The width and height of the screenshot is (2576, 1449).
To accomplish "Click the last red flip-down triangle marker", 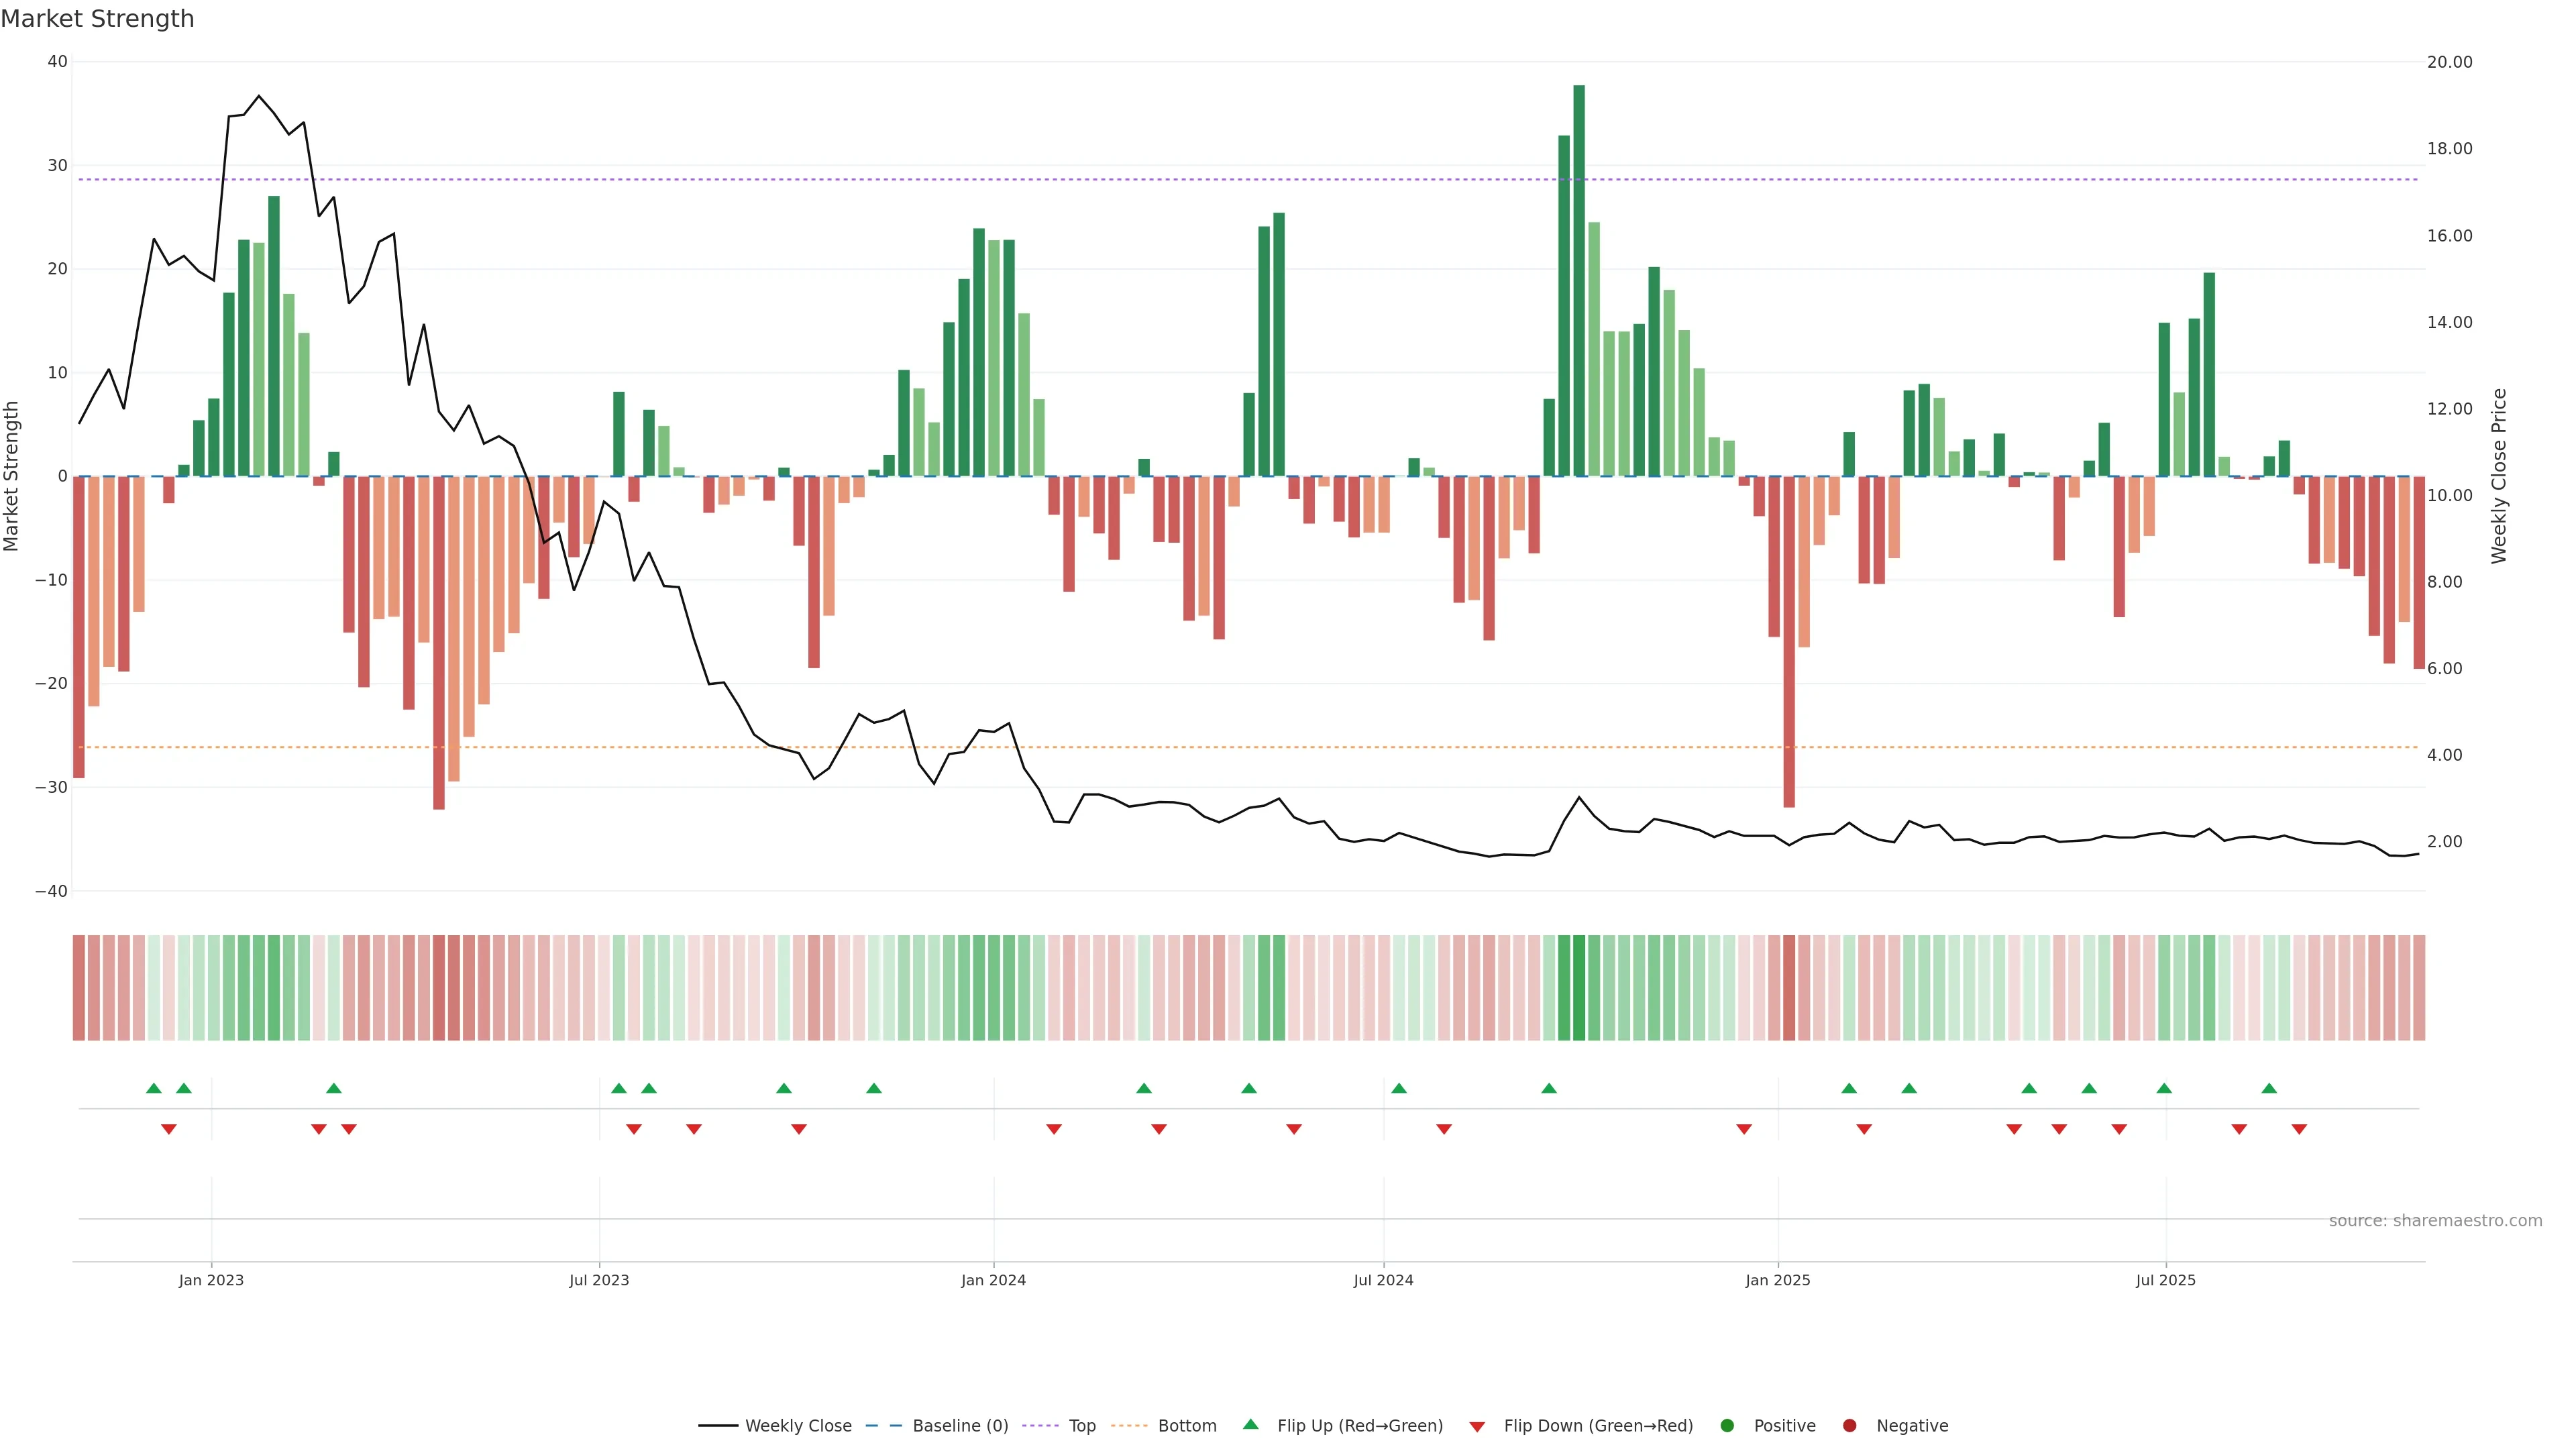I will (2299, 1129).
